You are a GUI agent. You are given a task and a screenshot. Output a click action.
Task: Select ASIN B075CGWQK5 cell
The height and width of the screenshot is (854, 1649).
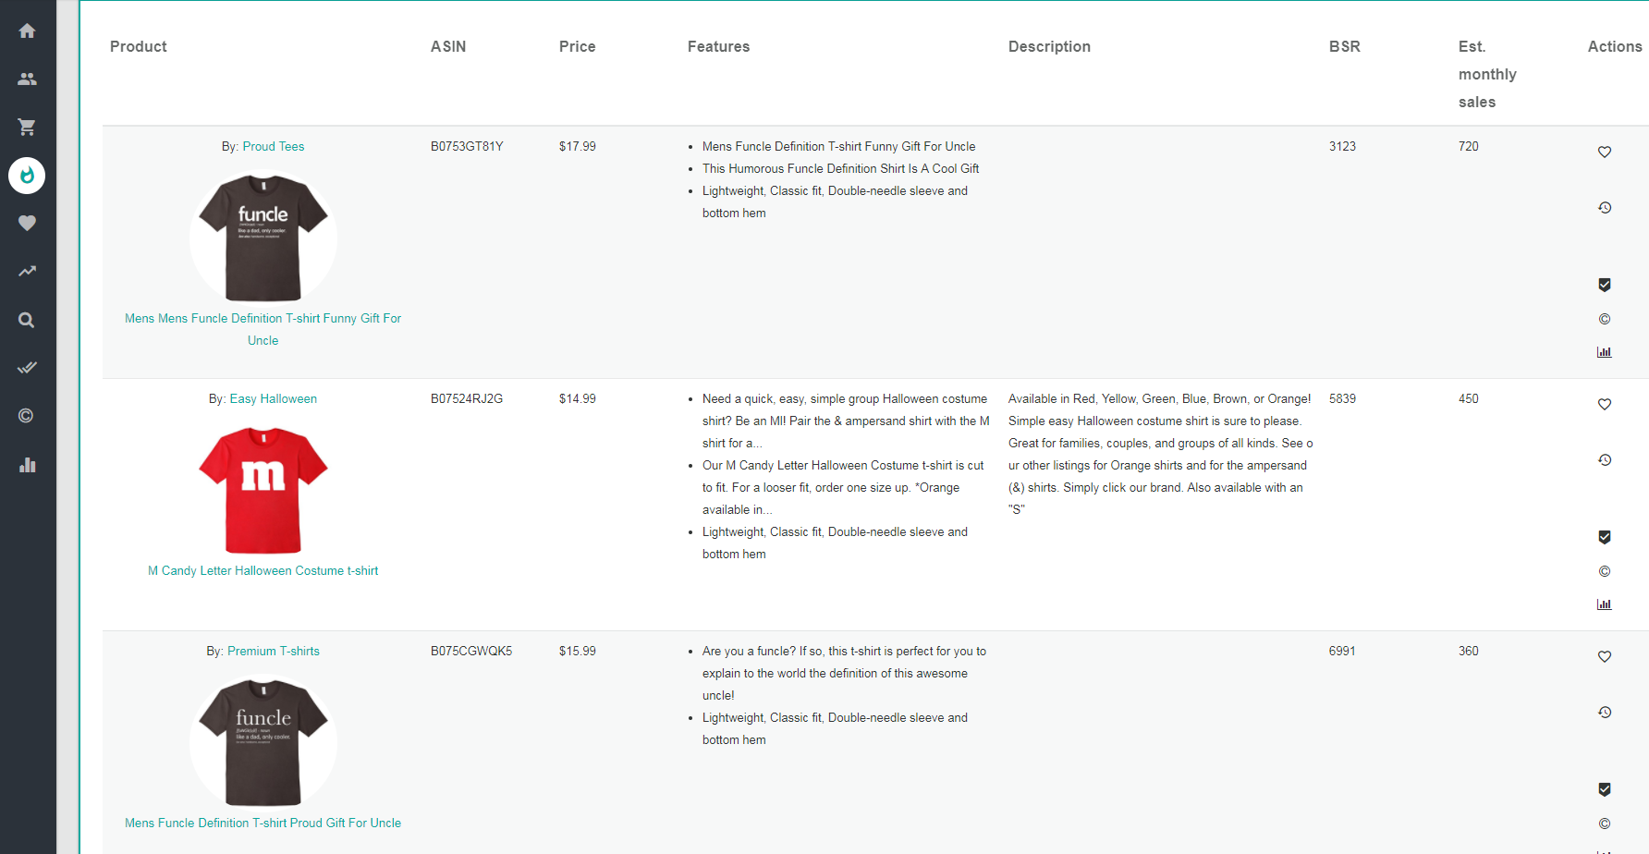471,651
